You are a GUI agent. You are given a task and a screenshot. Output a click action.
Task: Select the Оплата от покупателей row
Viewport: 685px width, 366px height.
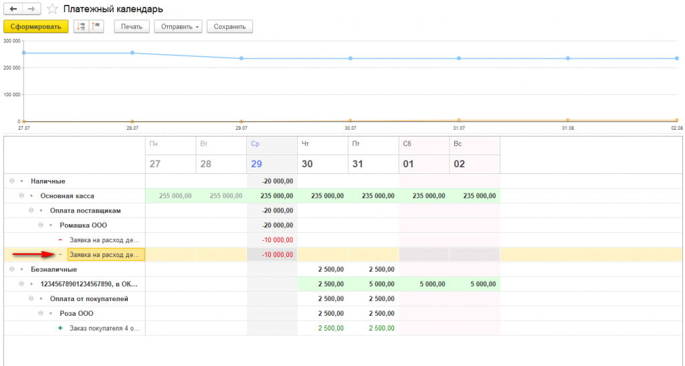pyautogui.click(x=89, y=298)
